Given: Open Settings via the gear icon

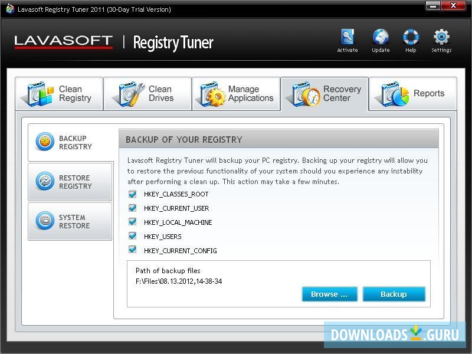Looking at the screenshot, I should tap(441, 37).
